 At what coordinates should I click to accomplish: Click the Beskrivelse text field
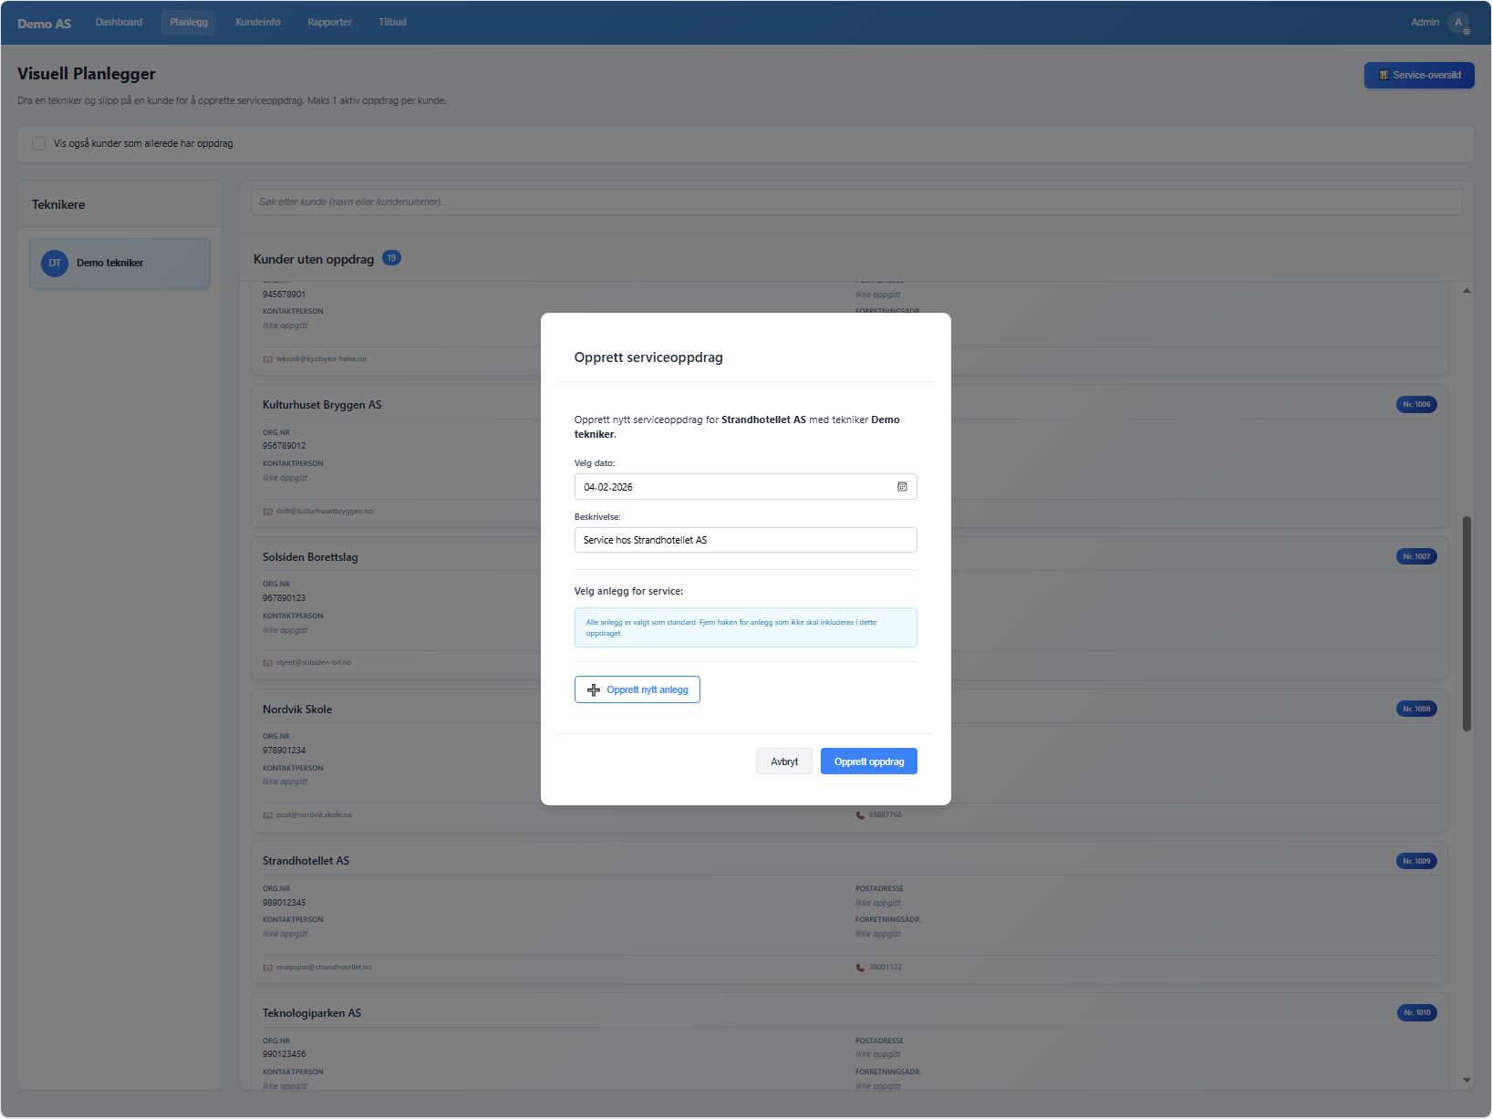(745, 540)
